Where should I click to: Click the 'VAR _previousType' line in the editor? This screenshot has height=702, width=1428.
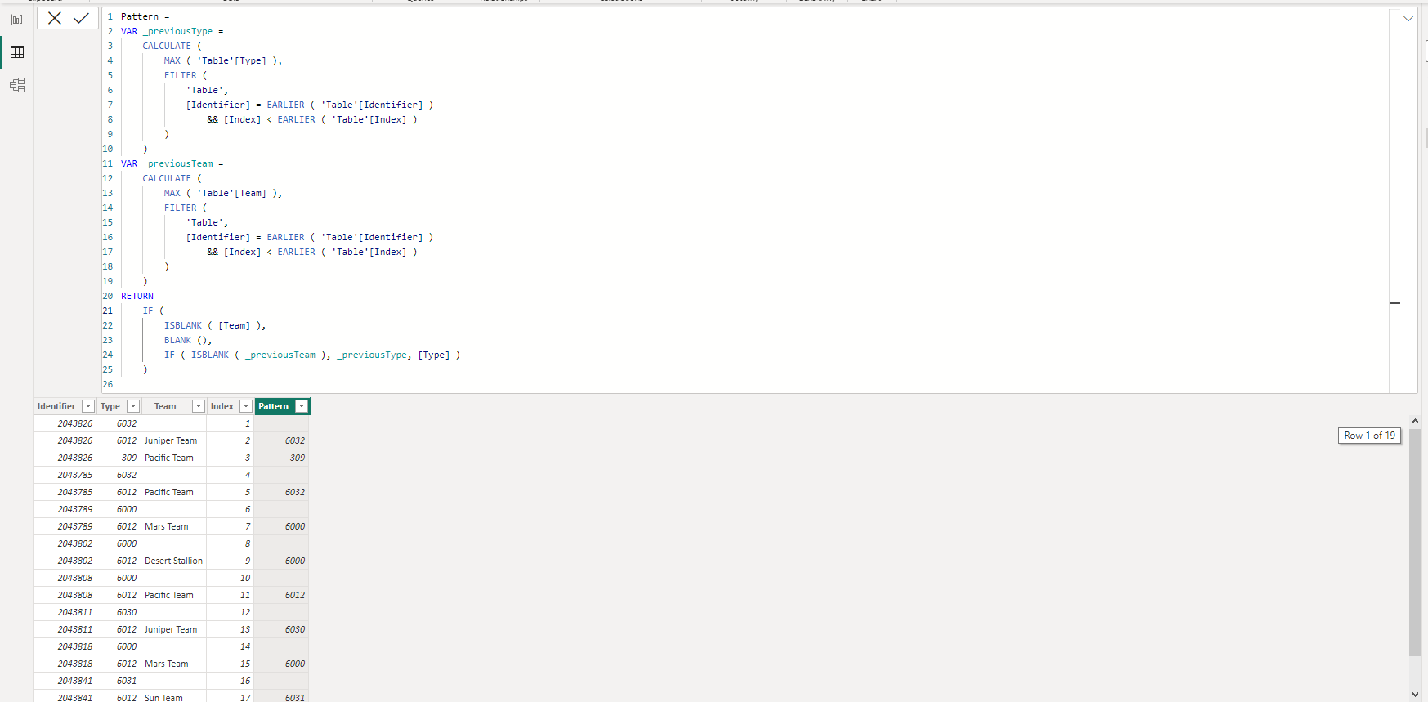172,31
